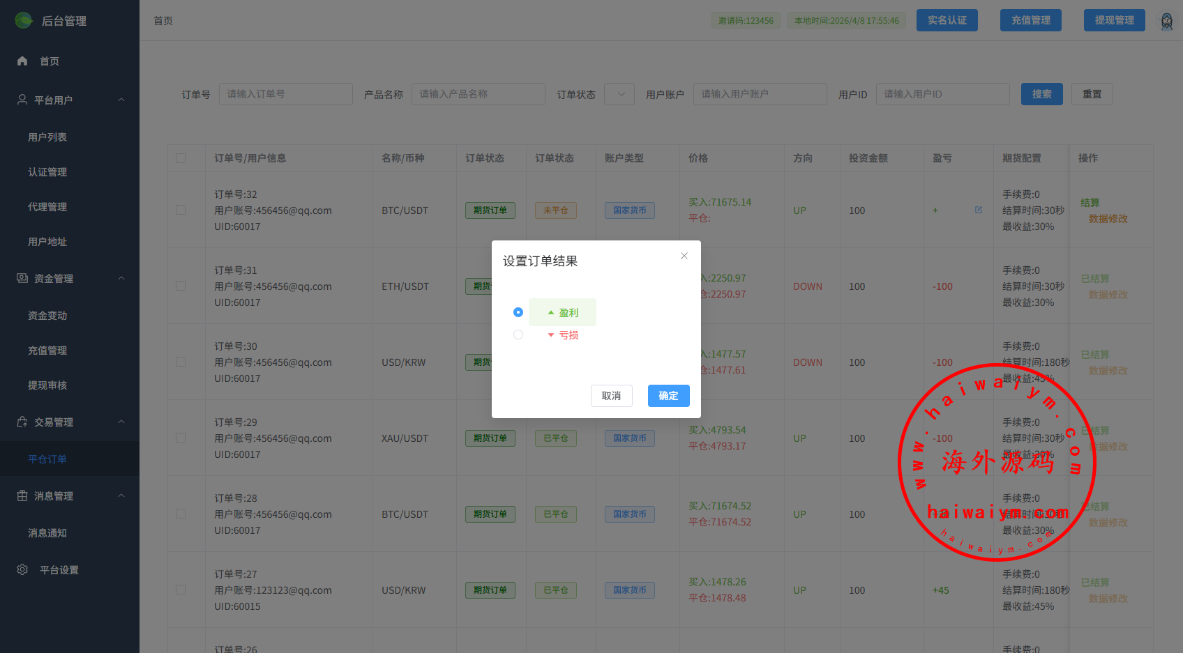Click the home icon in sidebar

click(x=22, y=61)
